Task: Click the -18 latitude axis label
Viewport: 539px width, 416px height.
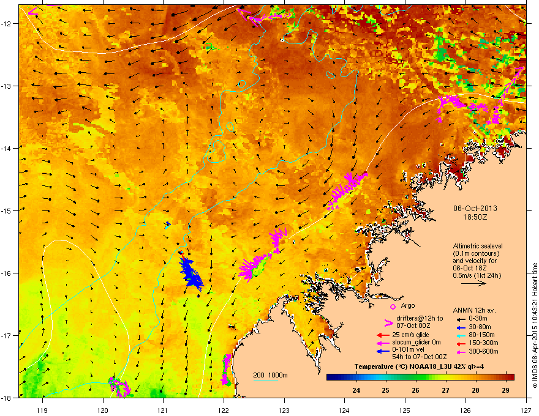Action: coord(6,398)
